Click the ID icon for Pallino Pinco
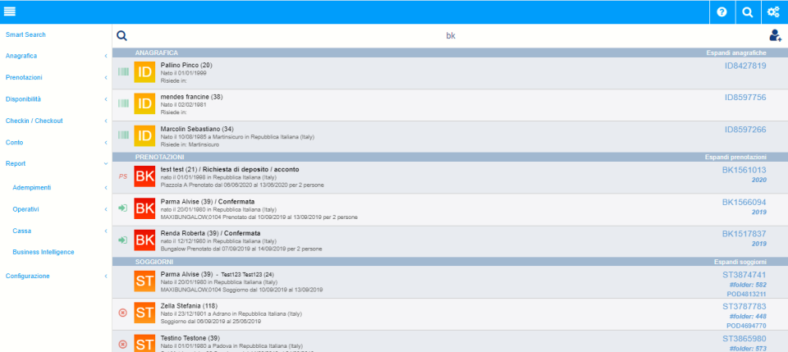788x352 pixels. [x=144, y=72]
